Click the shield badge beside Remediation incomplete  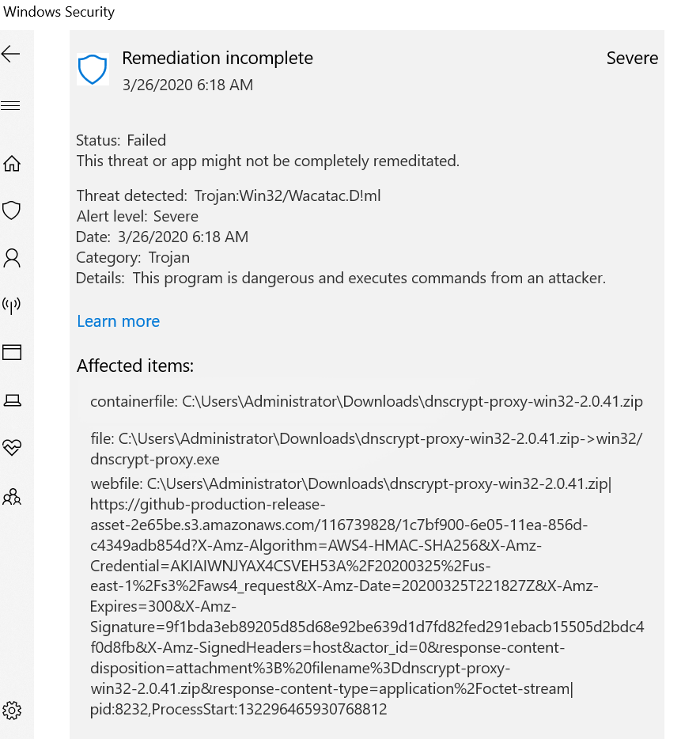pos(93,69)
